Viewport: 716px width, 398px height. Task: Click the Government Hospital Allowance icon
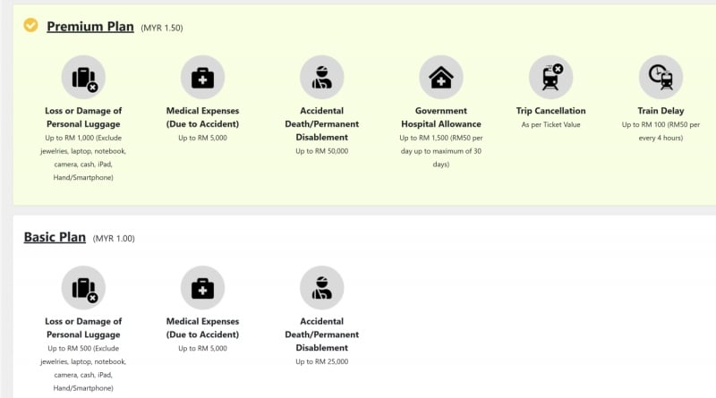point(441,78)
